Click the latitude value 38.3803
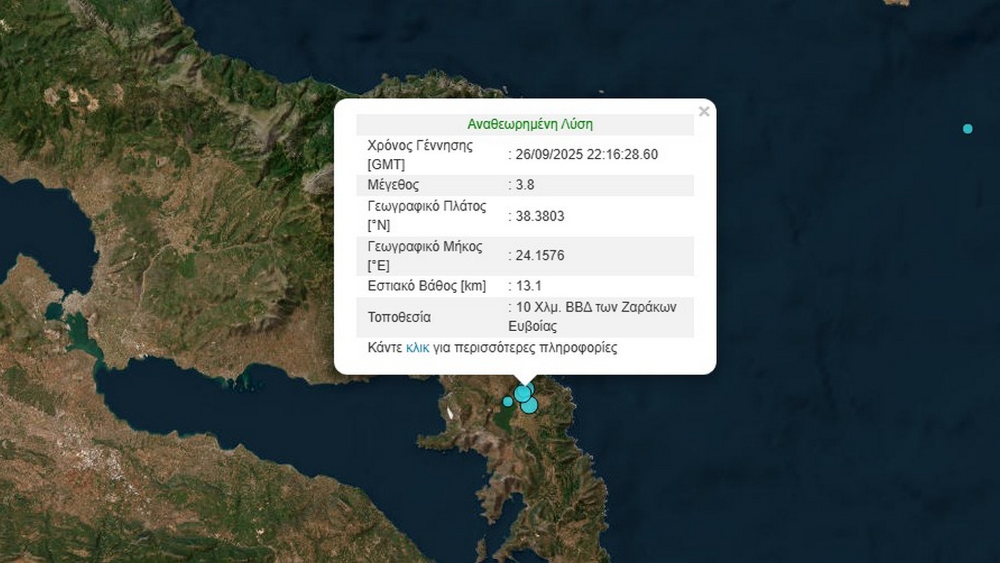This screenshot has height=563, width=1000. (x=540, y=216)
